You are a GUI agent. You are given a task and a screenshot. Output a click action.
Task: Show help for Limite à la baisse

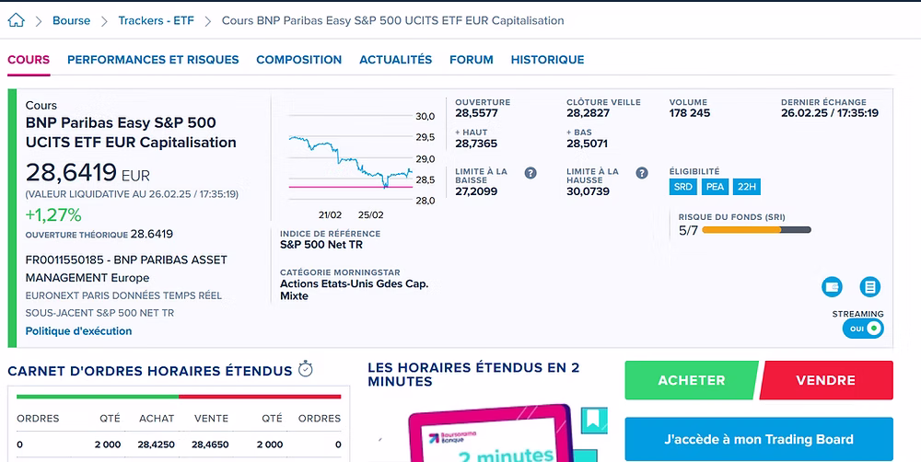[x=530, y=173]
